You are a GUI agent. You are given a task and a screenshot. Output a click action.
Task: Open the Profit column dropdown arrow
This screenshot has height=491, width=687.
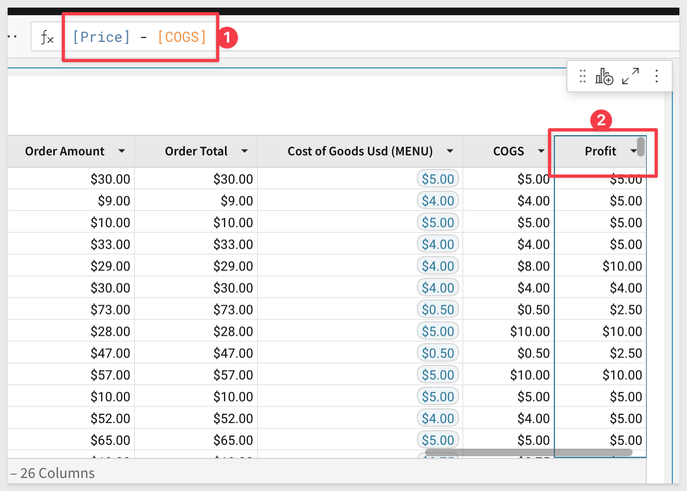pos(633,152)
